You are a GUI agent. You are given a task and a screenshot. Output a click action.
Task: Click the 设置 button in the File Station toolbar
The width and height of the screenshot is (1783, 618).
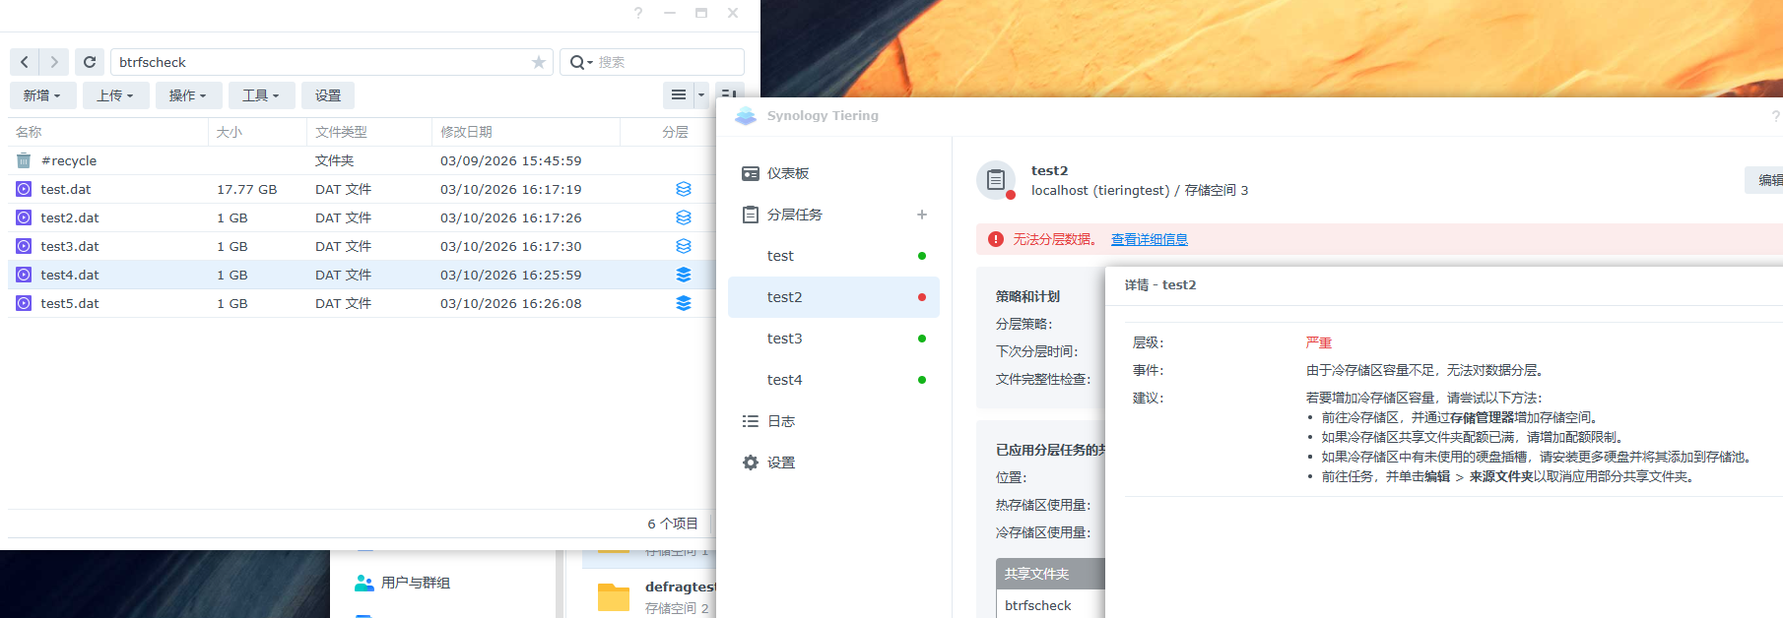coord(328,95)
